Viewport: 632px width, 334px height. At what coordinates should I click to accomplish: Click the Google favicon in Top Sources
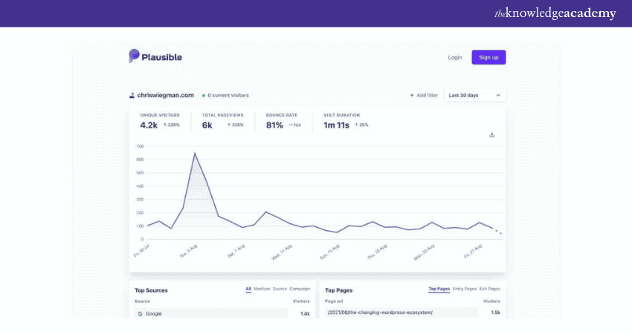click(140, 314)
